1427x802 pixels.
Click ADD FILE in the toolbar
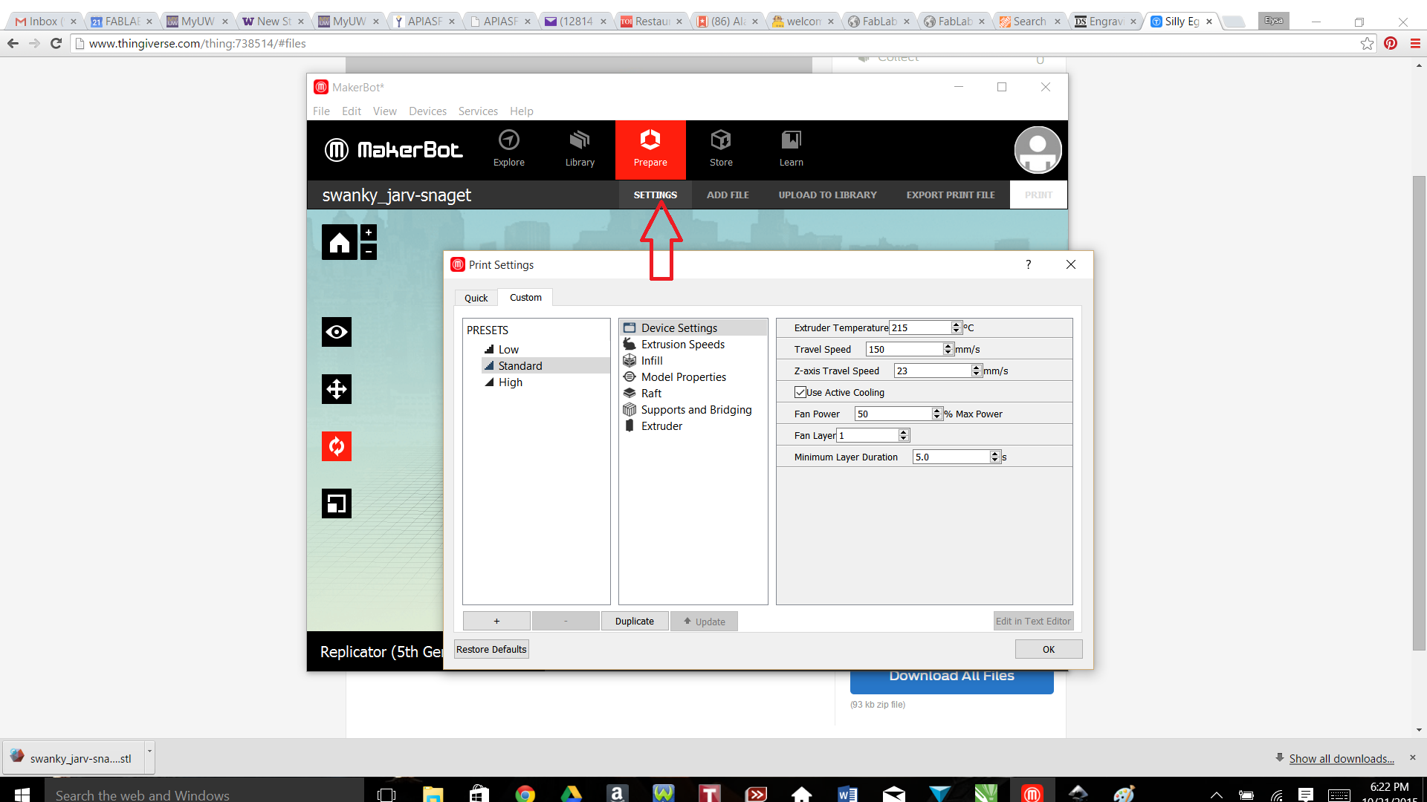point(728,195)
